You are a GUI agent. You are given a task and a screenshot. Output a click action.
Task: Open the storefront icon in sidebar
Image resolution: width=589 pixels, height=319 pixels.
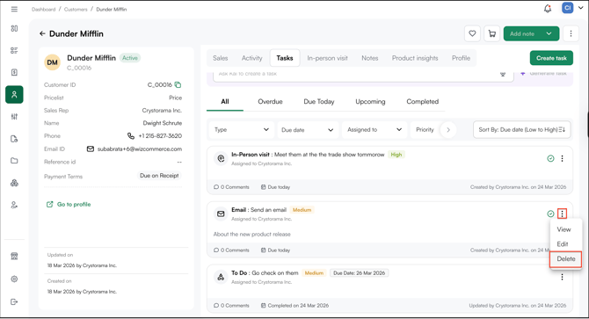(x=14, y=257)
